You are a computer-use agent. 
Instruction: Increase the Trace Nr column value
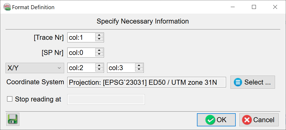click(x=99, y=35)
